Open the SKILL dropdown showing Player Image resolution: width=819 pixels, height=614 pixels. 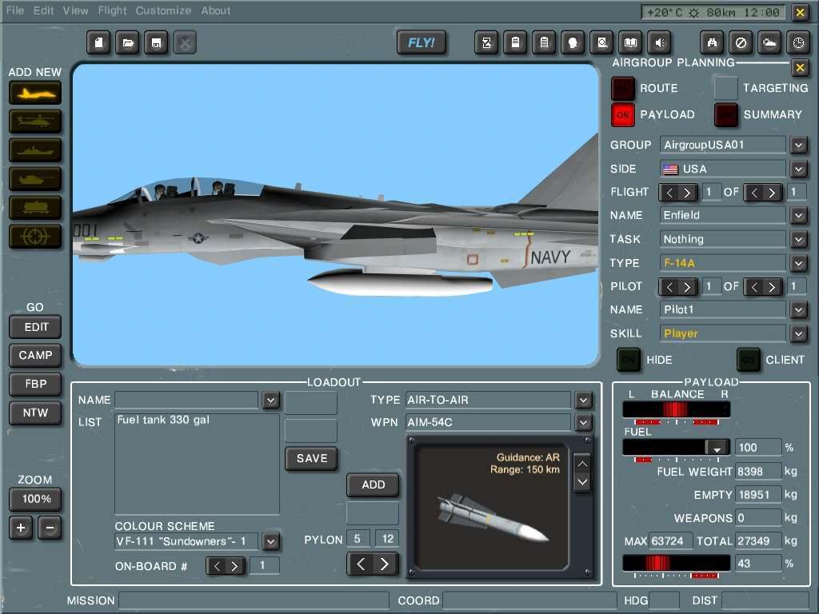(x=798, y=333)
